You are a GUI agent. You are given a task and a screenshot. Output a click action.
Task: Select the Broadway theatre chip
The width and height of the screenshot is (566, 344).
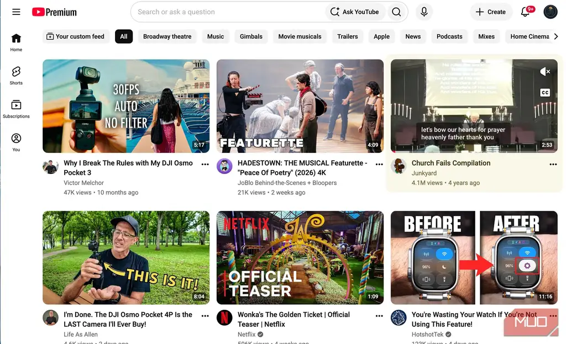(167, 36)
